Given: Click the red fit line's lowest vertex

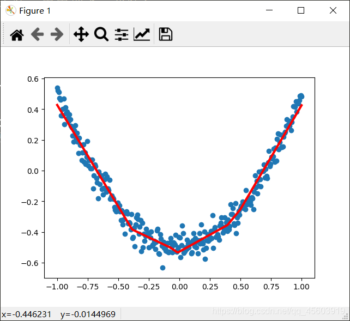Looking at the screenshot, I should tap(178, 252).
